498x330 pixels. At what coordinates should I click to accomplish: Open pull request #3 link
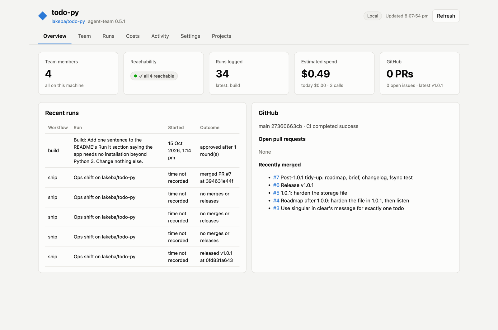tap(276, 208)
